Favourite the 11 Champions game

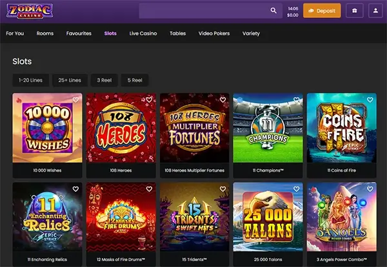coord(297,100)
